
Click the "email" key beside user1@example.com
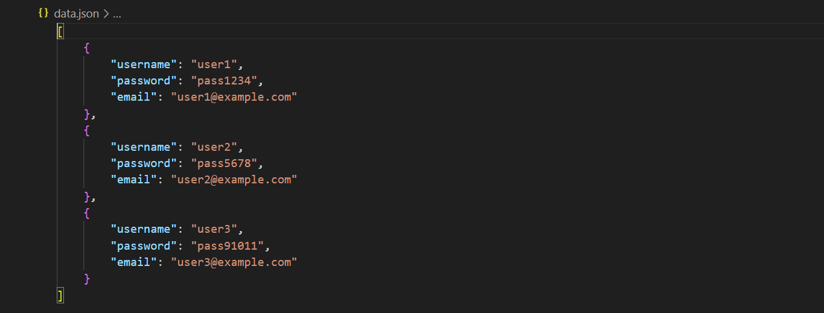point(134,97)
